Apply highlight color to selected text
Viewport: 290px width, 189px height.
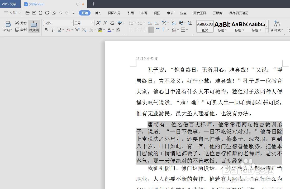coord(100,30)
